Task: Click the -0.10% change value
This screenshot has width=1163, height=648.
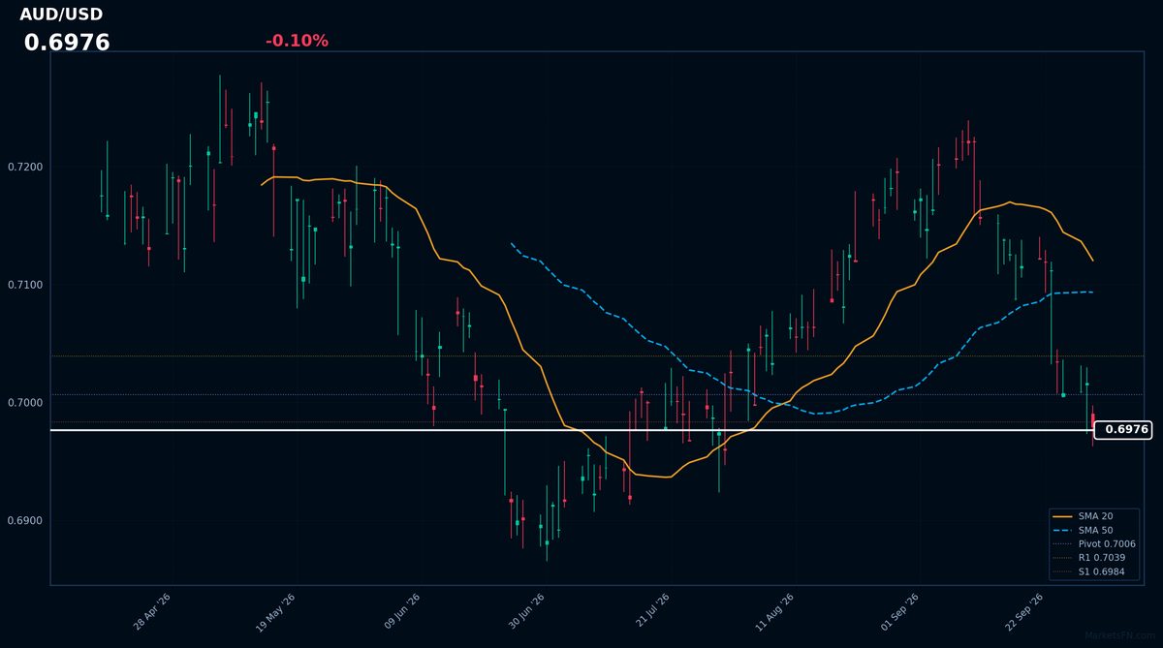Action: (x=297, y=41)
